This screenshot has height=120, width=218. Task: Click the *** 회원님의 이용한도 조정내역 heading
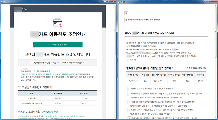click(35, 87)
